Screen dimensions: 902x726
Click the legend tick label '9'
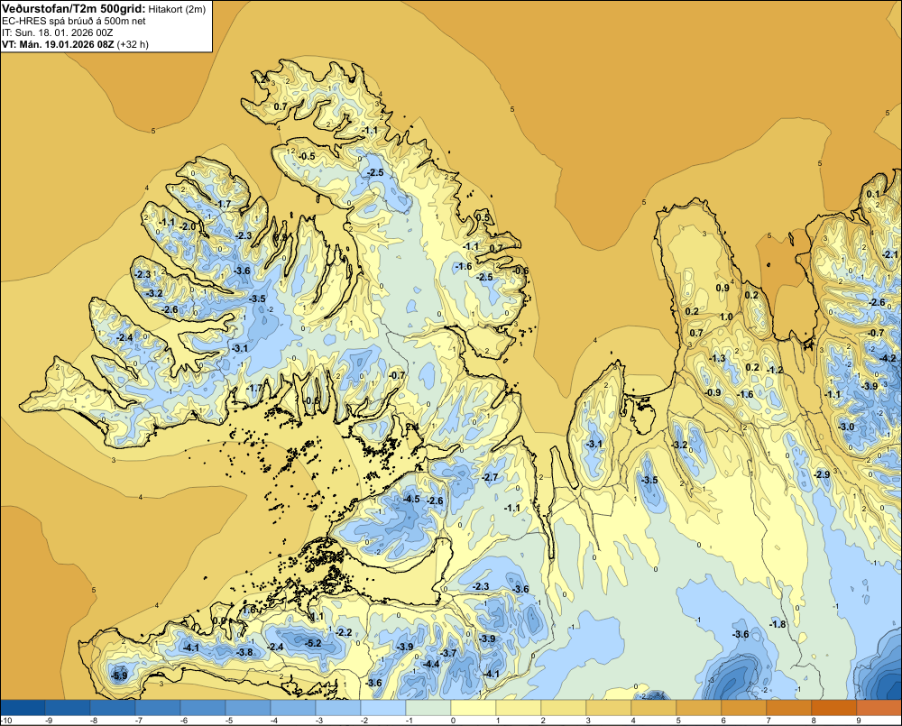(859, 721)
